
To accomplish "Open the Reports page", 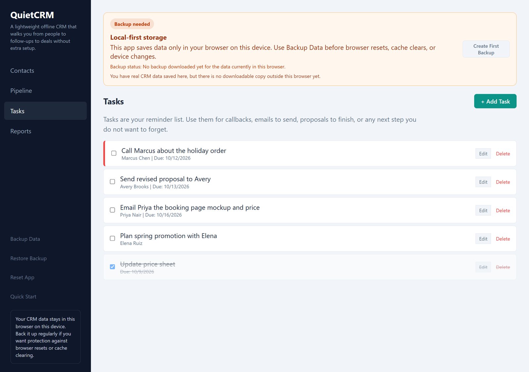I will 45,131.
